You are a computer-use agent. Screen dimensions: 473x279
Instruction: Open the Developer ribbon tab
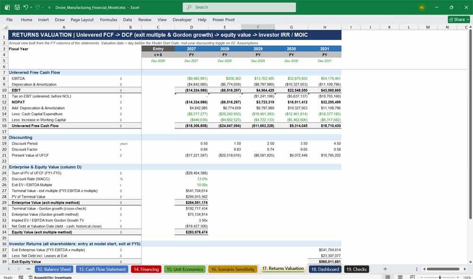click(182, 19)
